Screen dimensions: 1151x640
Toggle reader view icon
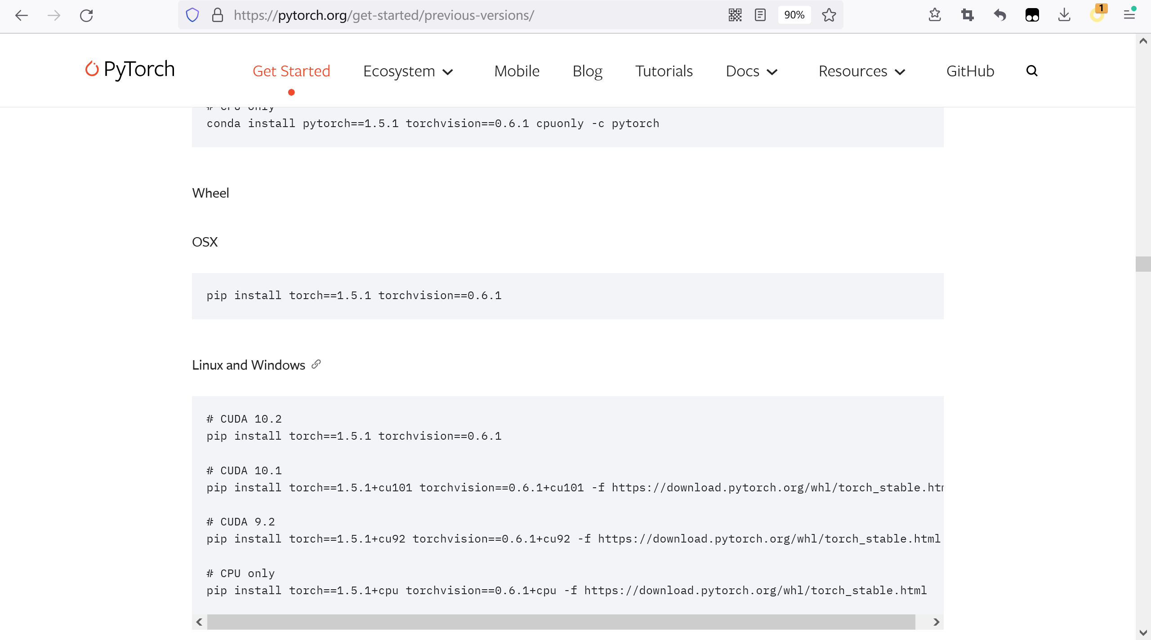(x=760, y=15)
